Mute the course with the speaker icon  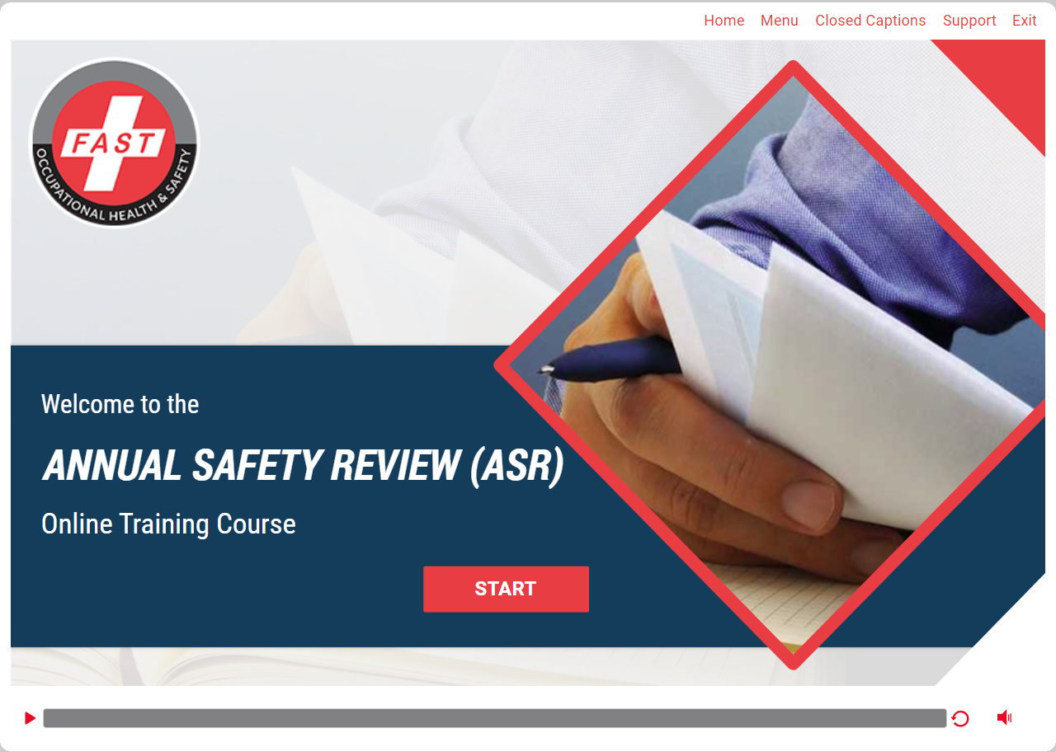click(1004, 717)
